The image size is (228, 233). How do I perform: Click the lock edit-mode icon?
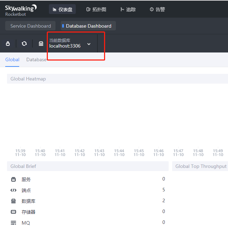[x=8, y=43]
